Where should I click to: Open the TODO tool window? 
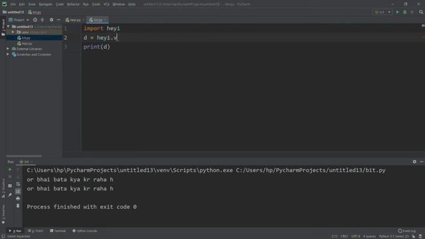(35, 231)
